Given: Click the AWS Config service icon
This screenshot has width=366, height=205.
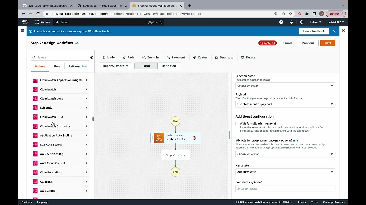Looking at the screenshot, I should (35, 191).
